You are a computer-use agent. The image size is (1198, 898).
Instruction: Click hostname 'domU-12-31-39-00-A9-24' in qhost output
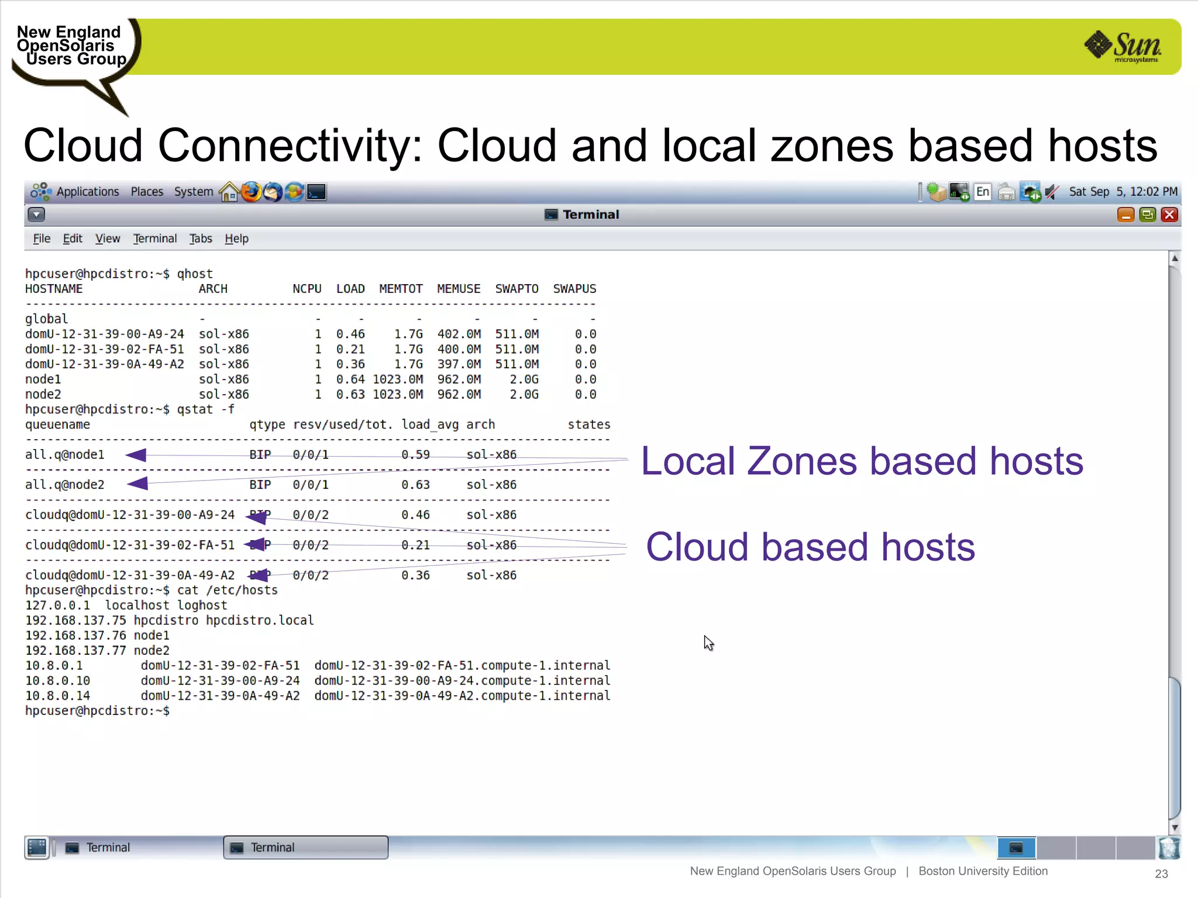click(105, 334)
